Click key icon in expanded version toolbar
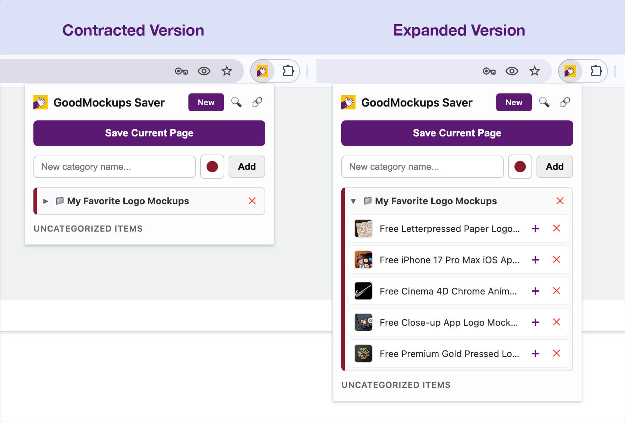This screenshot has width=625, height=422. (x=489, y=71)
